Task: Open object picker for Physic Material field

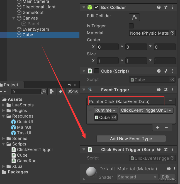Action: coord(172,33)
